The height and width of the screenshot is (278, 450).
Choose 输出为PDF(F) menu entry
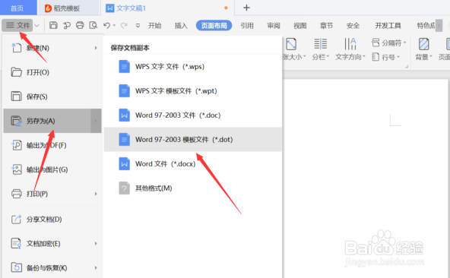coord(52,145)
